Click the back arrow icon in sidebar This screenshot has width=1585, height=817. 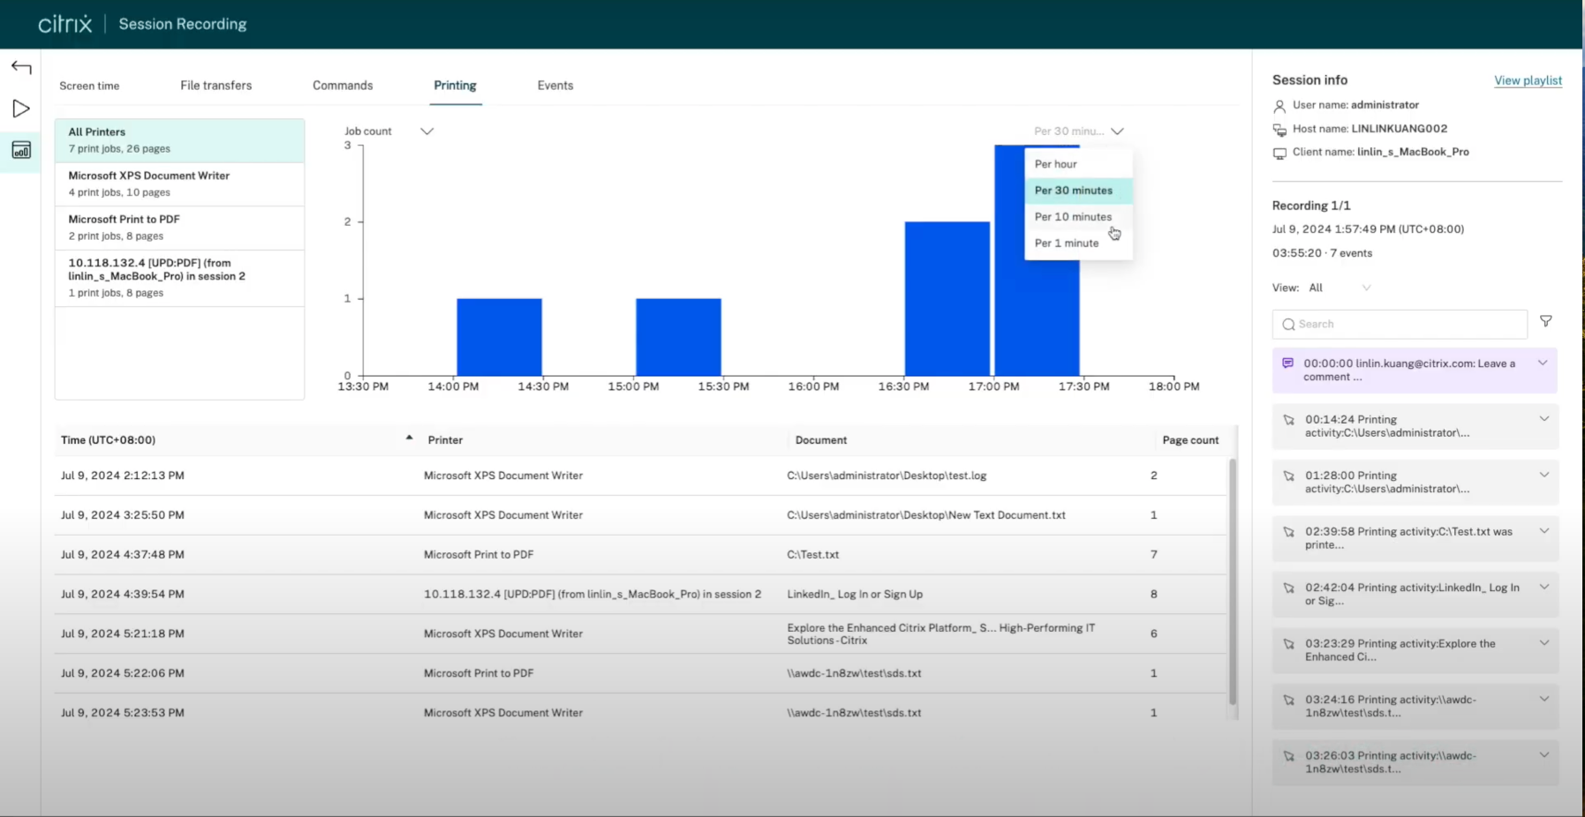tap(21, 68)
